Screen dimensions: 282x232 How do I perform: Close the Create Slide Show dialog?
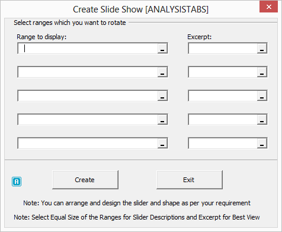pos(268,7)
